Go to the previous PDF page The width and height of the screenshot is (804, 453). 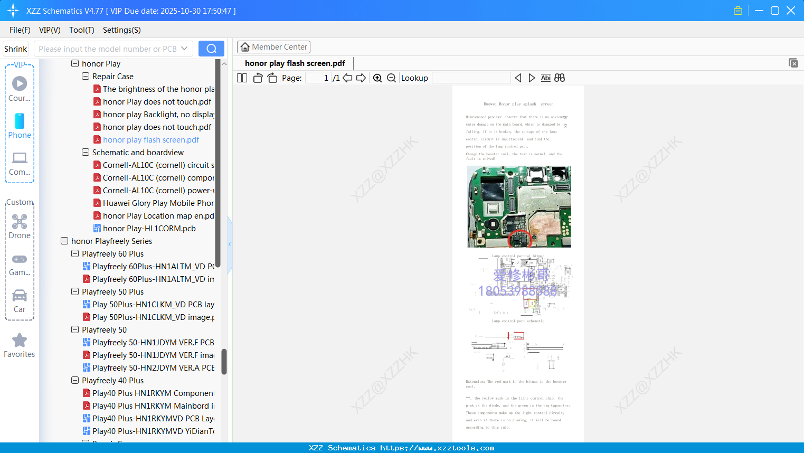tap(347, 78)
